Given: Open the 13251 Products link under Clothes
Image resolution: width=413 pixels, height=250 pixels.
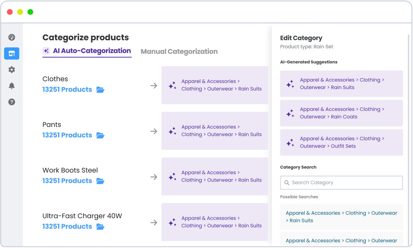Looking at the screenshot, I should [x=67, y=89].
